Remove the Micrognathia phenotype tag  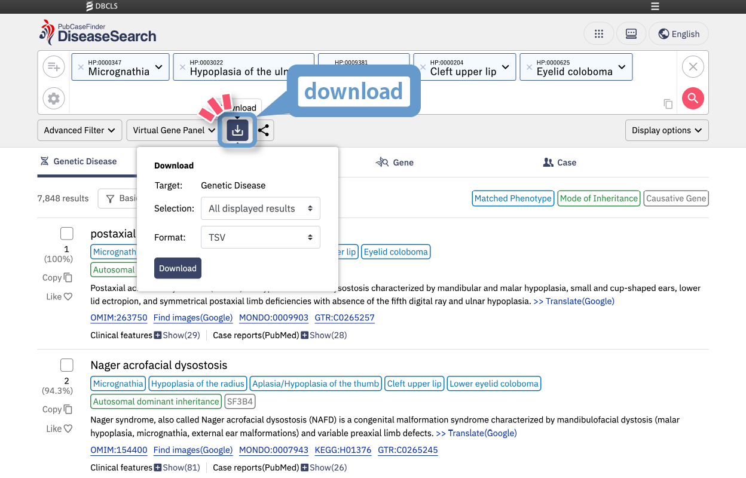point(81,67)
